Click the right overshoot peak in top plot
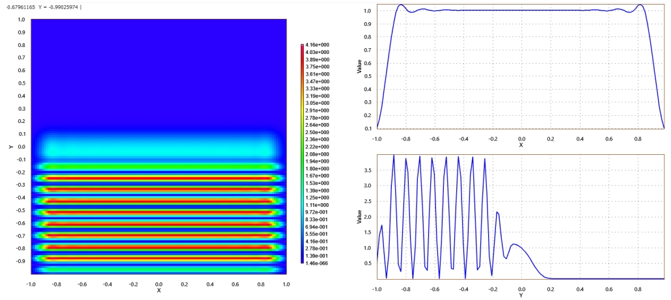The image size is (671, 300). click(x=641, y=5)
